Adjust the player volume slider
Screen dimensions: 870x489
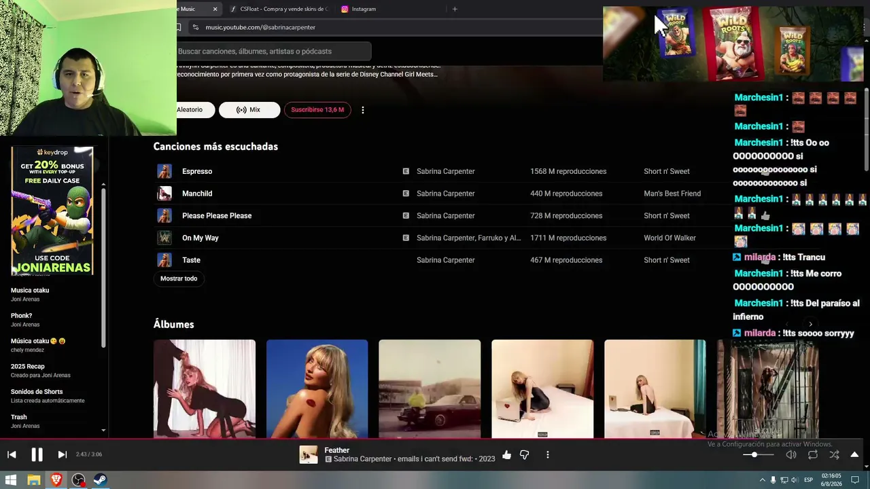[759, 454]
